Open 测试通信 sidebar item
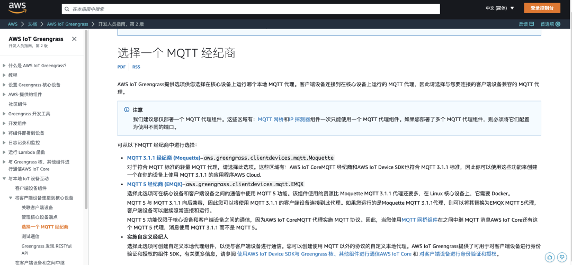 [31, 236]
